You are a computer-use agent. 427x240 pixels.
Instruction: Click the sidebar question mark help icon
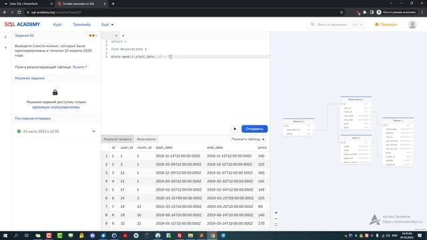click(x=5, y=48)
